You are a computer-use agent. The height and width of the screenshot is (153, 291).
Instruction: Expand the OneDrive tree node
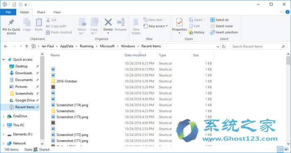[x=3, y=117]
